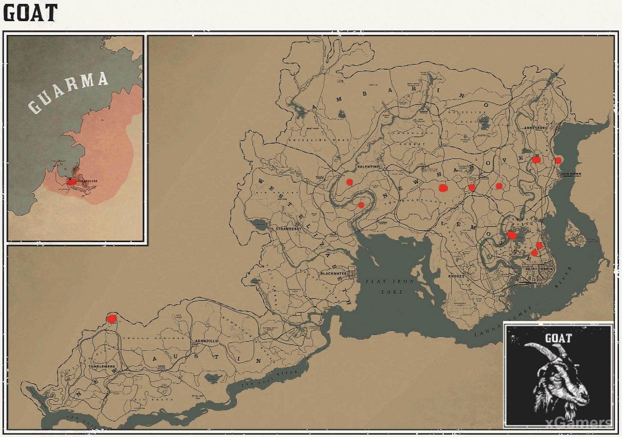Click red marker on coast above Van Horn
This screenshot has width=622, height=437.
(x=558, y=161)
